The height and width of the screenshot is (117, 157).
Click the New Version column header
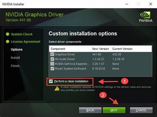[x=100, y=49]
